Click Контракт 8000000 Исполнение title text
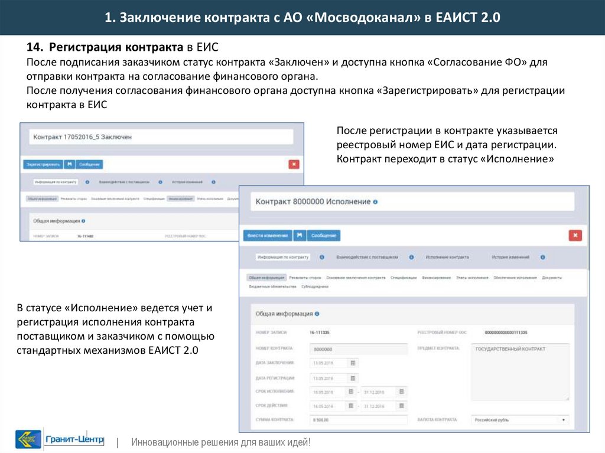This screenshot has height=453, width=605. click(313, 202)
